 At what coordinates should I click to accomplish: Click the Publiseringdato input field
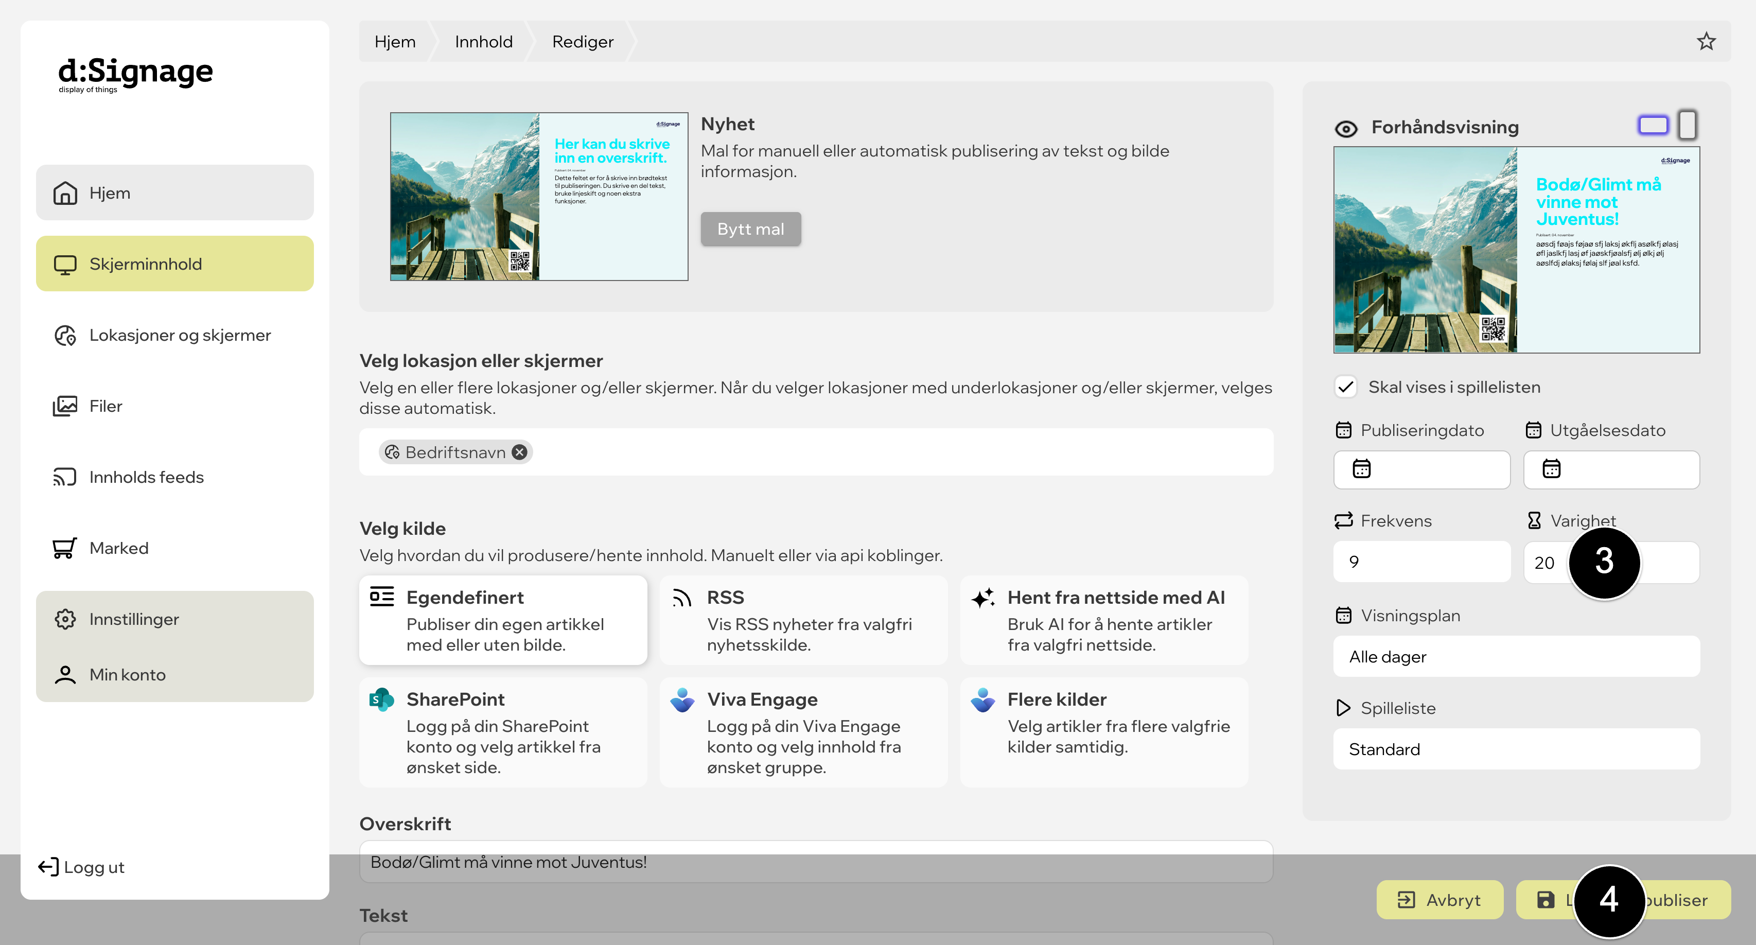[1421, 469]
